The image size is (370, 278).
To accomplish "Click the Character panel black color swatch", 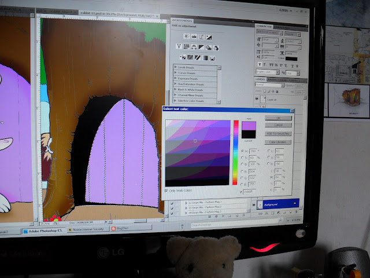I will click(291, 59).
